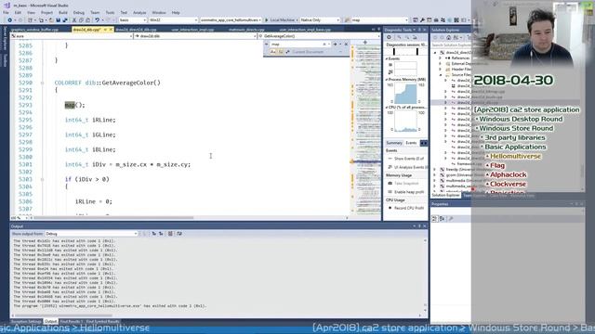This screenshot has height=334, width=595.
Task: Start debugging with Local Machine button
Action: click(x=281, y=20)
